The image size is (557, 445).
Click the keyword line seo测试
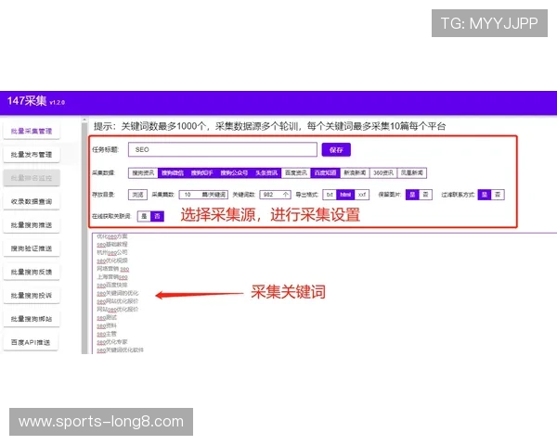(107, 318)
